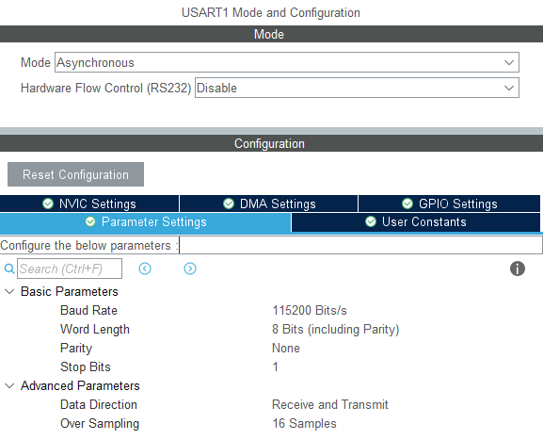Image resolution: width=543 pixels, height=440 pixels.
Task: Click GPIO Settings green check icon
Action: click(x=407, y=204)
